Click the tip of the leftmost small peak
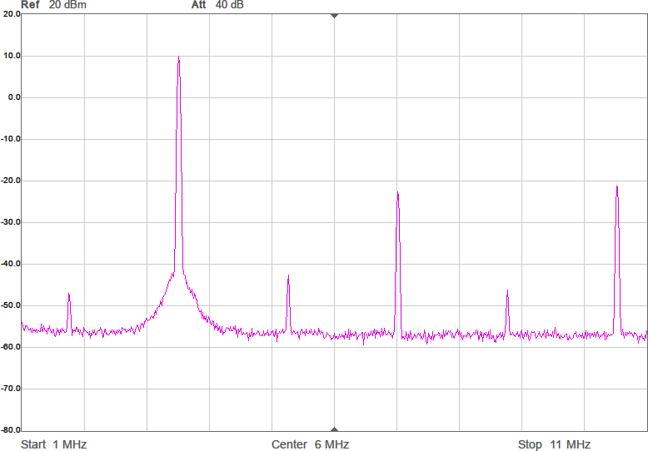The image size is (648, 451). tap(69, 294)
